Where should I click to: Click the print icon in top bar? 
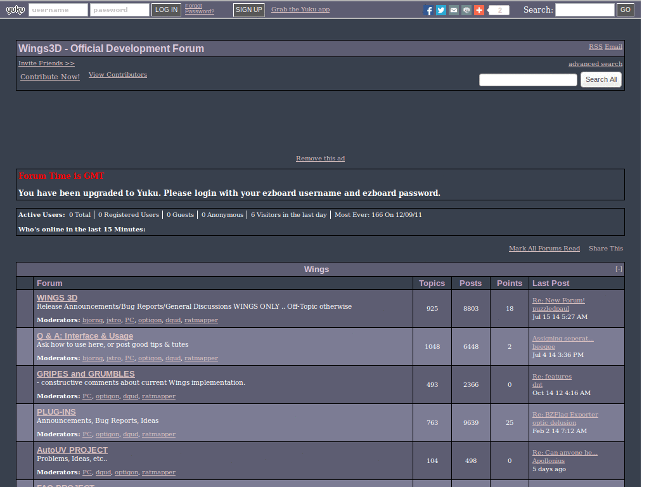coord(466,10)
